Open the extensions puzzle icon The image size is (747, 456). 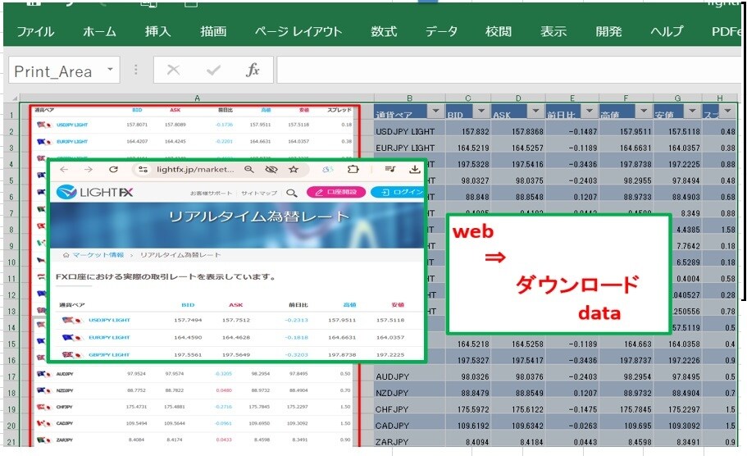(x=353, y=169)
